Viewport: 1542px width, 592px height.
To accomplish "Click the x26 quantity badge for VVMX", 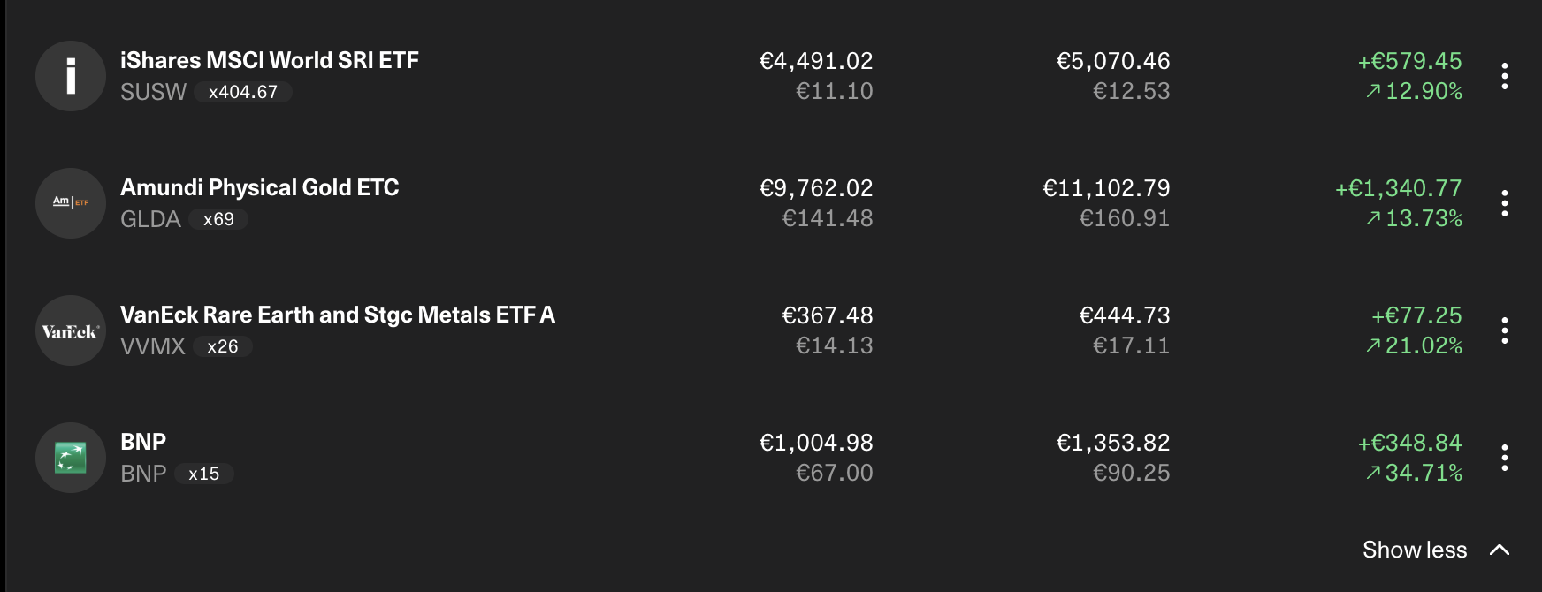I will pos(223,346).
